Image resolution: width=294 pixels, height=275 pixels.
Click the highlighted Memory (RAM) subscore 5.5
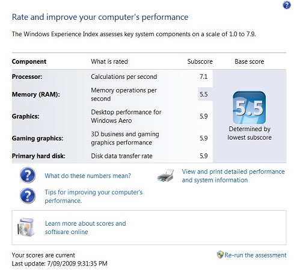tap(204, 94)
